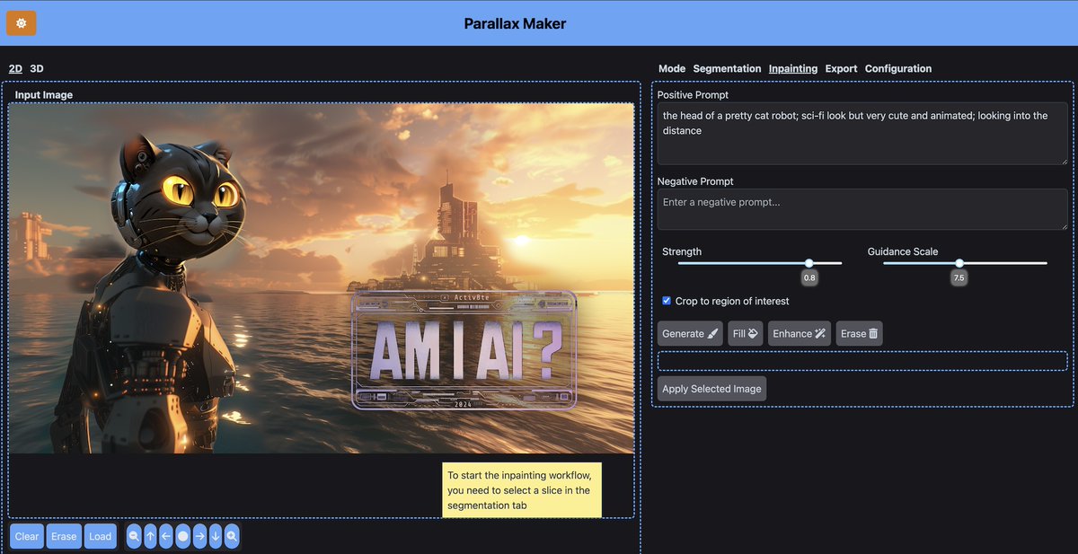
Task: Open the Configuration section
Action: click(x=898, y=68)
